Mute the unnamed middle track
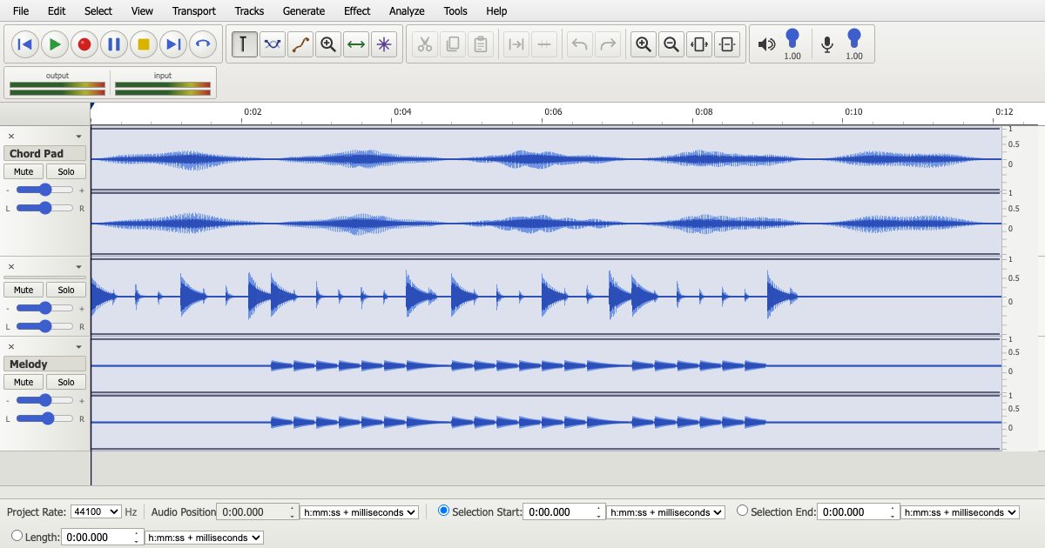The height and width of the screenshot is (548, 1045). (x=24, y=290)
